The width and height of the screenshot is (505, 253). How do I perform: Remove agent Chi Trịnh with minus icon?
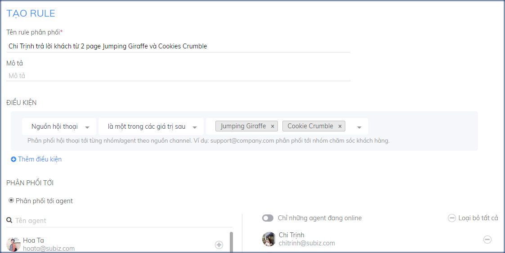(487, 240)
